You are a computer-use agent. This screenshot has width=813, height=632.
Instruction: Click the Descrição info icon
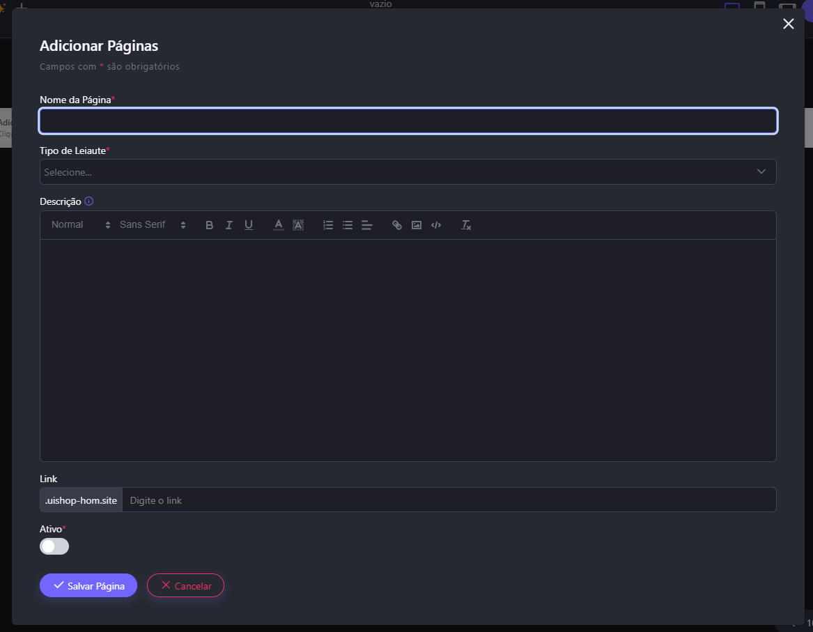coord(88,201)
